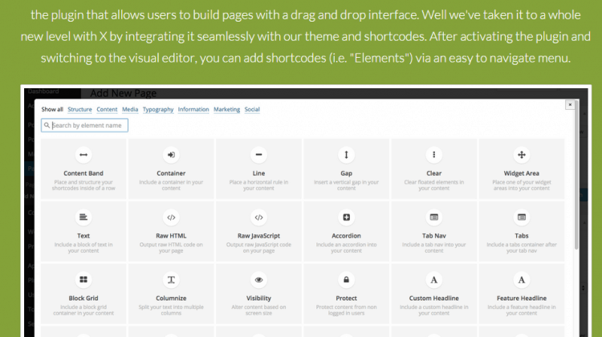Click the search magnifier icon
The width and height of the screenshot is (602, 337).
[47, 125]
